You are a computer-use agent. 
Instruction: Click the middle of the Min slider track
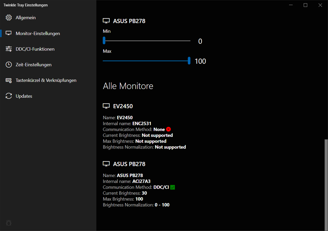pyautogui.click(x=147, y=41)
